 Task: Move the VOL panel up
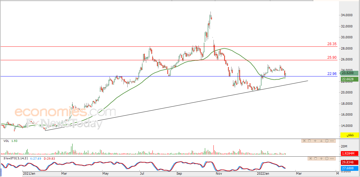pyautogui.click(x=315, y=141)
